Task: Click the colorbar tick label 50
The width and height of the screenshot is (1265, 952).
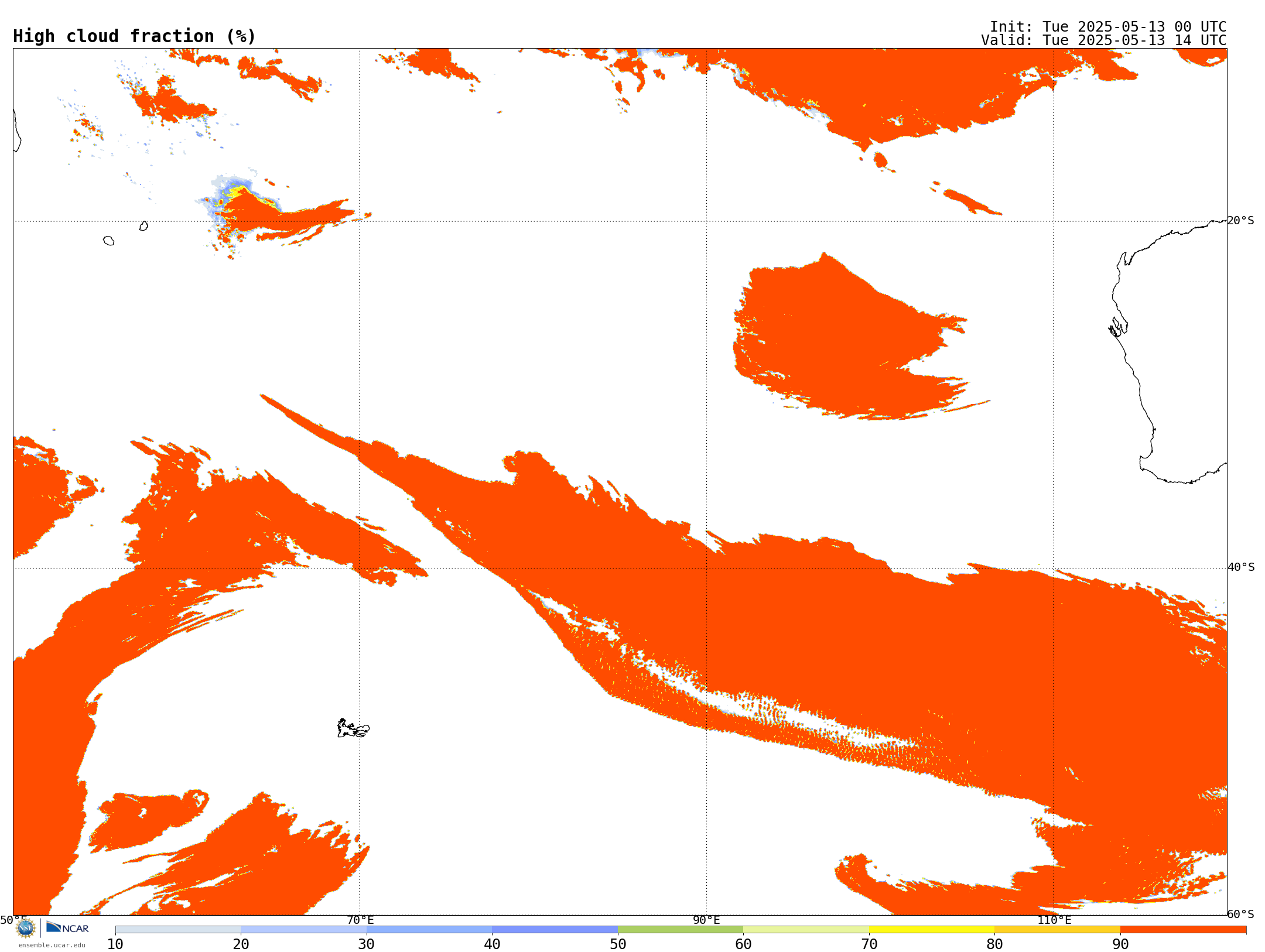Action: (x=618, y=944)
